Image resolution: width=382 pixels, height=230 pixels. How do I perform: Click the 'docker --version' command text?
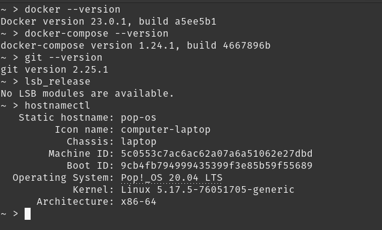[x=72, y=10]
